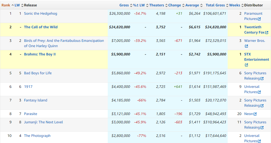
Task: Click external link icon beside Twentieth Century Fox
Action: click(267, 33)
